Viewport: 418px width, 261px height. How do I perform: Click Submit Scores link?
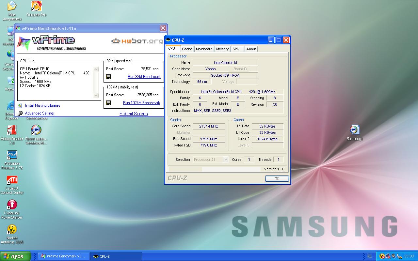(x=134, y=114)
